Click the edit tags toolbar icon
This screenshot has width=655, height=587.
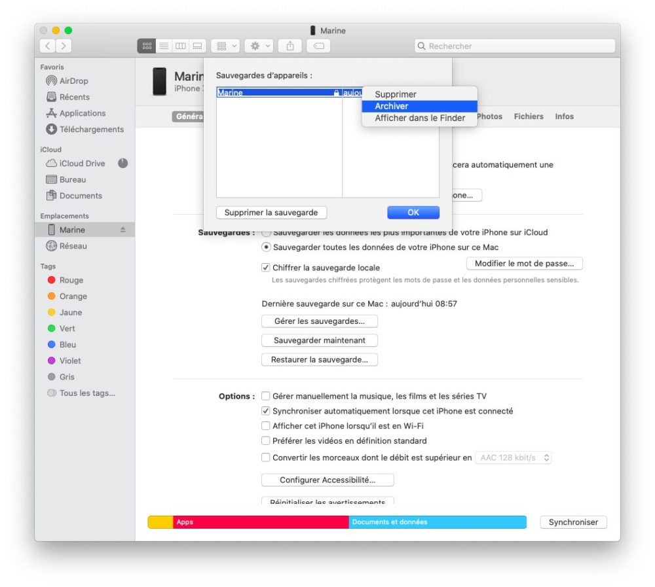(319, 46)
